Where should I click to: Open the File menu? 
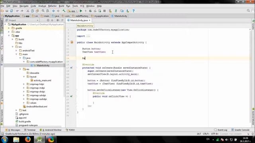point(2,6)
